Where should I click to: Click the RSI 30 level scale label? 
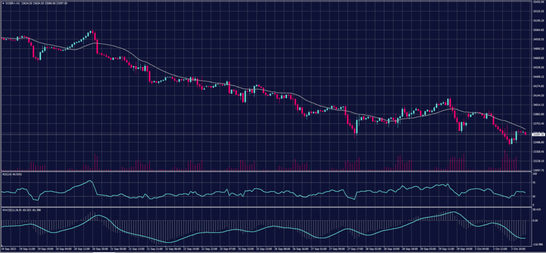(x=534, y=196)
